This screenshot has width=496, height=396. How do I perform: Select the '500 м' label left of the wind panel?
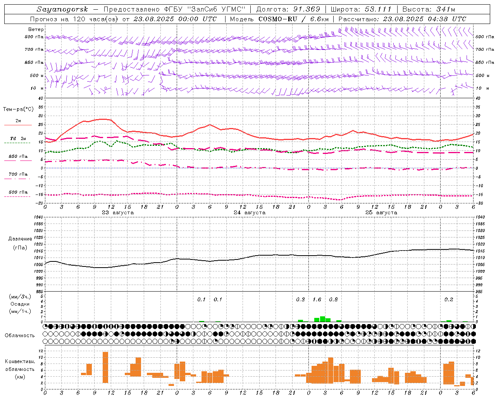(36, 75)
